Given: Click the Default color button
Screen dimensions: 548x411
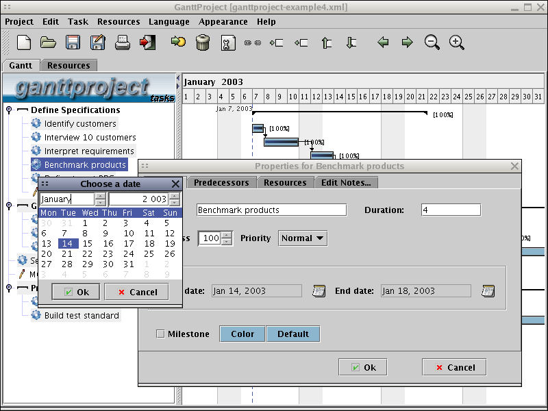Looking at the screenshot, I should pyautogui.click(x=293, y=334).
